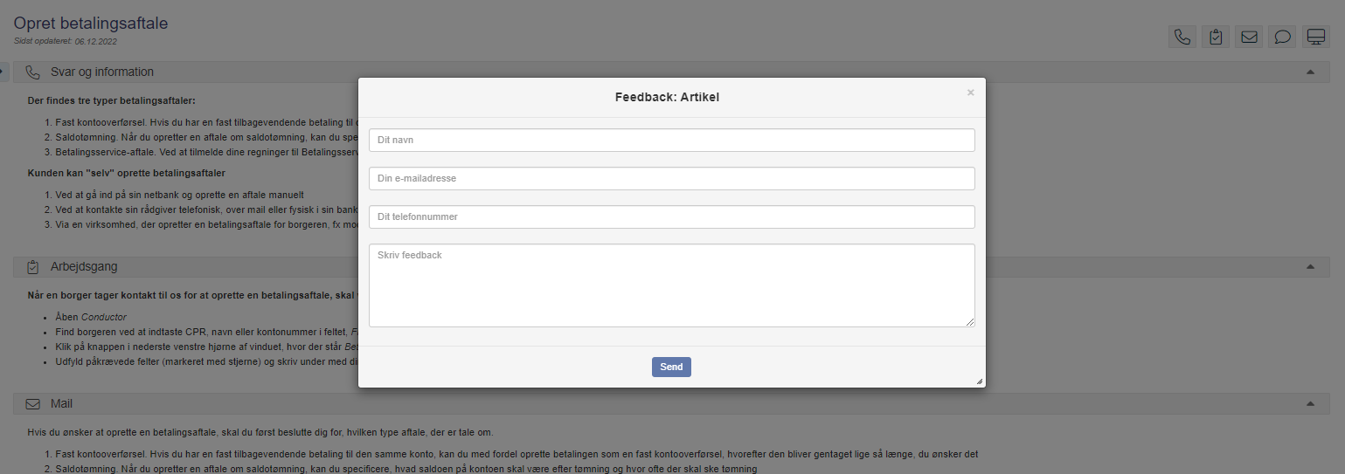Click the envelope mail icon in top toolbar
Screen dimensions: 1345x474
point(1249,37)
